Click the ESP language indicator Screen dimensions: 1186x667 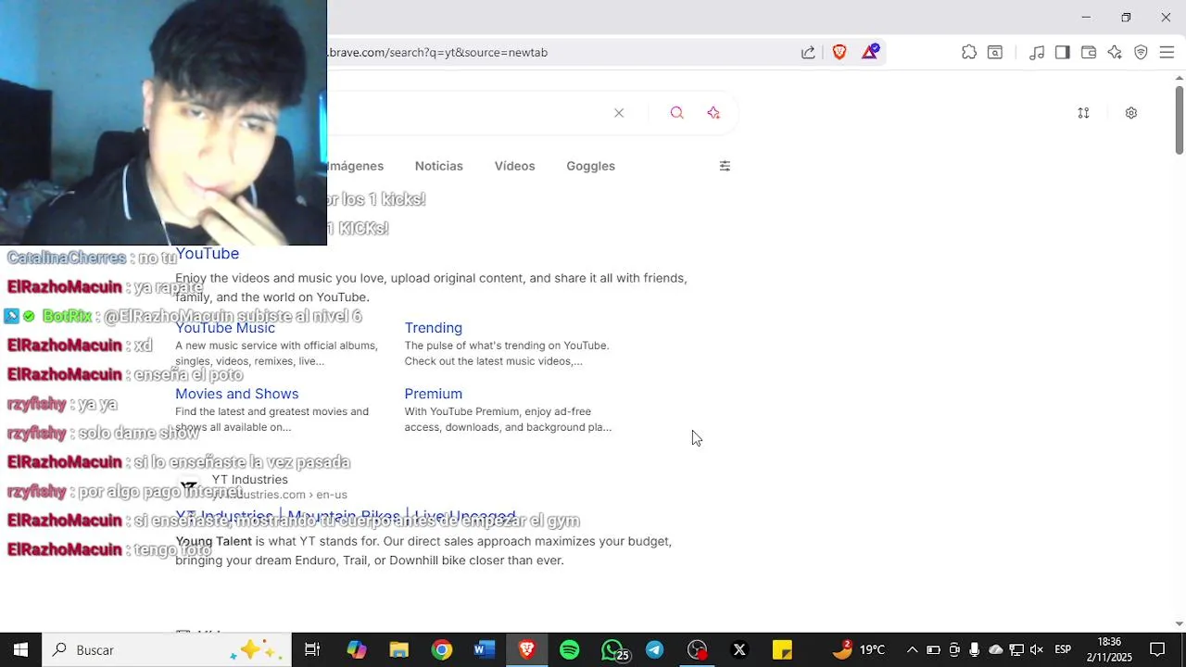(x=1063, y=650)
